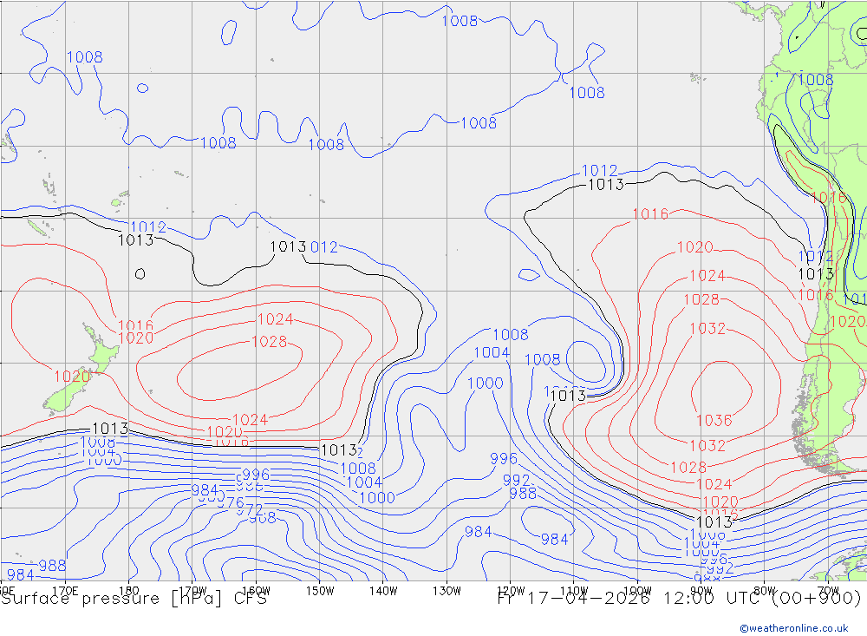Select the 150W longitude axis label
867x636 pixels.
coord(320,591)
